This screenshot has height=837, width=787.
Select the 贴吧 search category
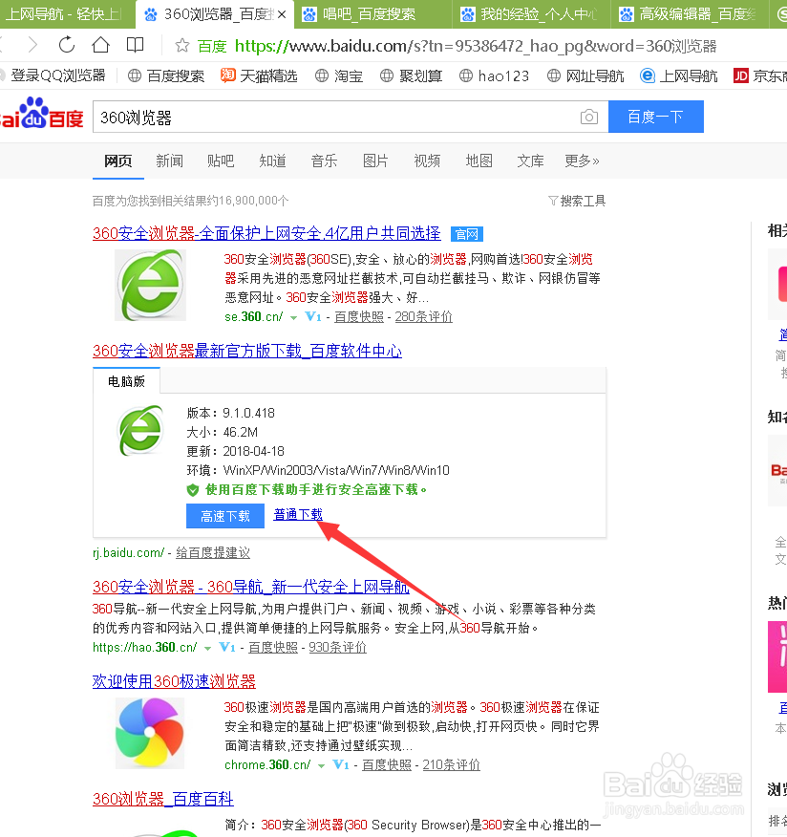(221, 161)
